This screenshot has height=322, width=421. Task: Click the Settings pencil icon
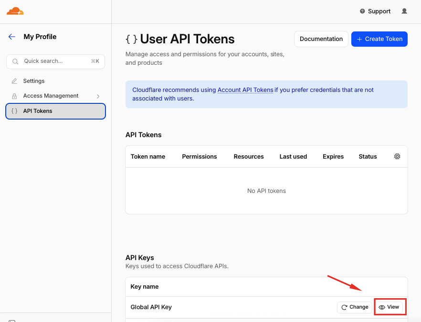click(x=14, y=81)
